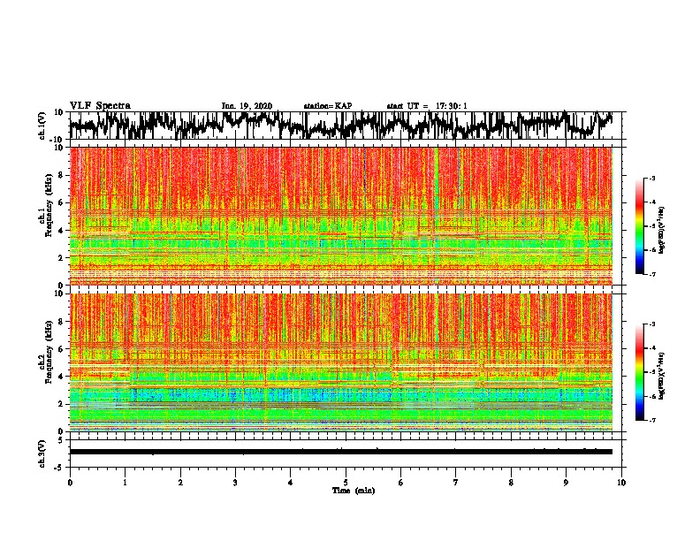Image resolution: width=700 pixels, height=541 pixels.
Task: Click the 6 kHz tick on ch.2 spectrogram
Action: [62, 349]
